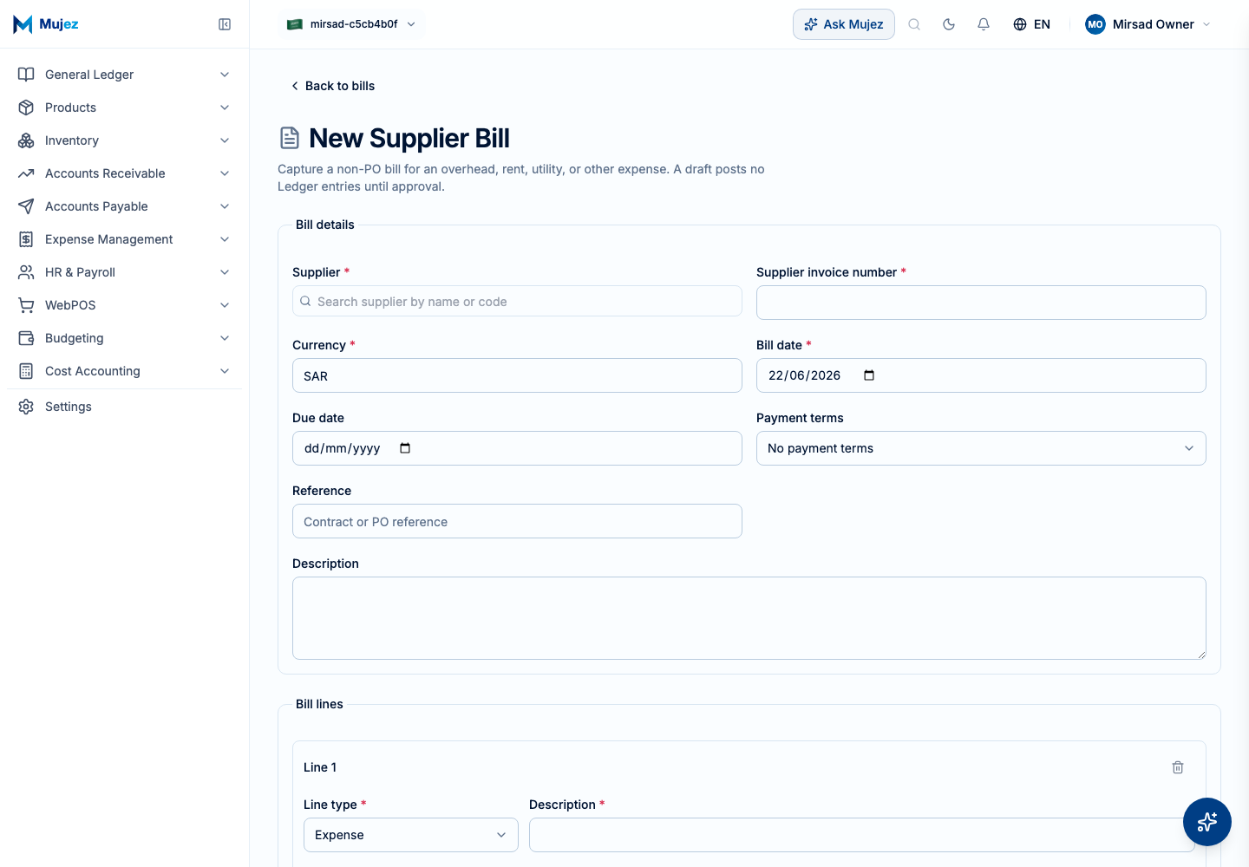Expand Products chevron
Screen dimensions: 1249x867
click(x=225, y=108)
